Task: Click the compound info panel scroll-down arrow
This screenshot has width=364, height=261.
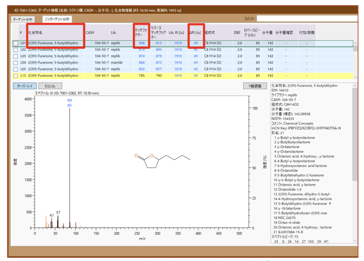Action: point(355,241)
